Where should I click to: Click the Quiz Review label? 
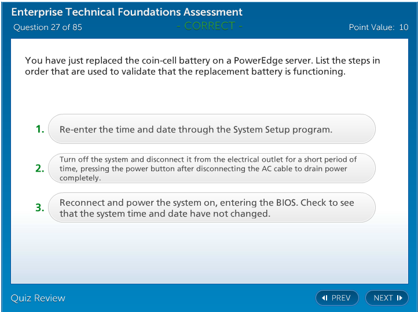(x=38, y=298)
